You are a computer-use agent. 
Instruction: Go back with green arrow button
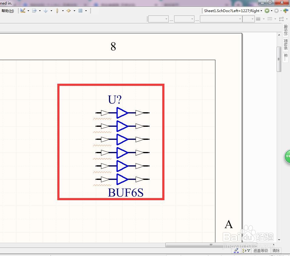(267, 11)
